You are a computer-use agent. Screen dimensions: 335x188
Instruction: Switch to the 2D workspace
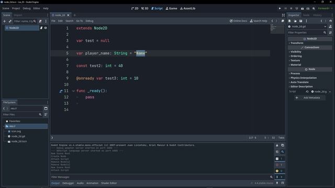click(x=135, y=8)
